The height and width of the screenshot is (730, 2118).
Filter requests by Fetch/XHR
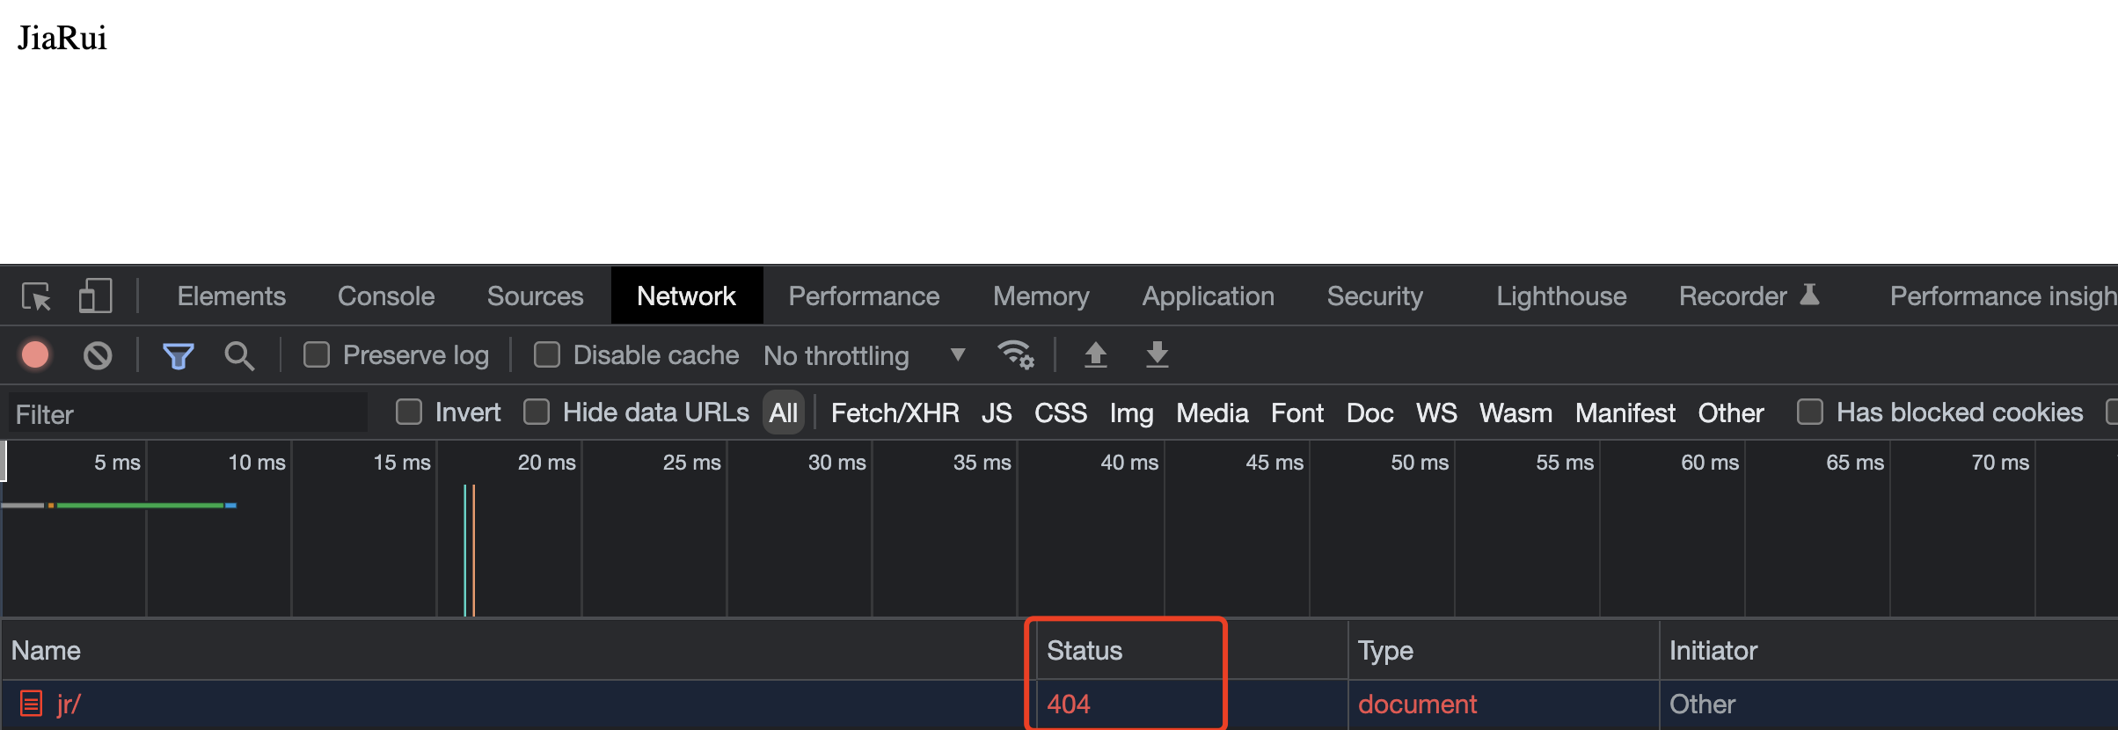(895, 412)
